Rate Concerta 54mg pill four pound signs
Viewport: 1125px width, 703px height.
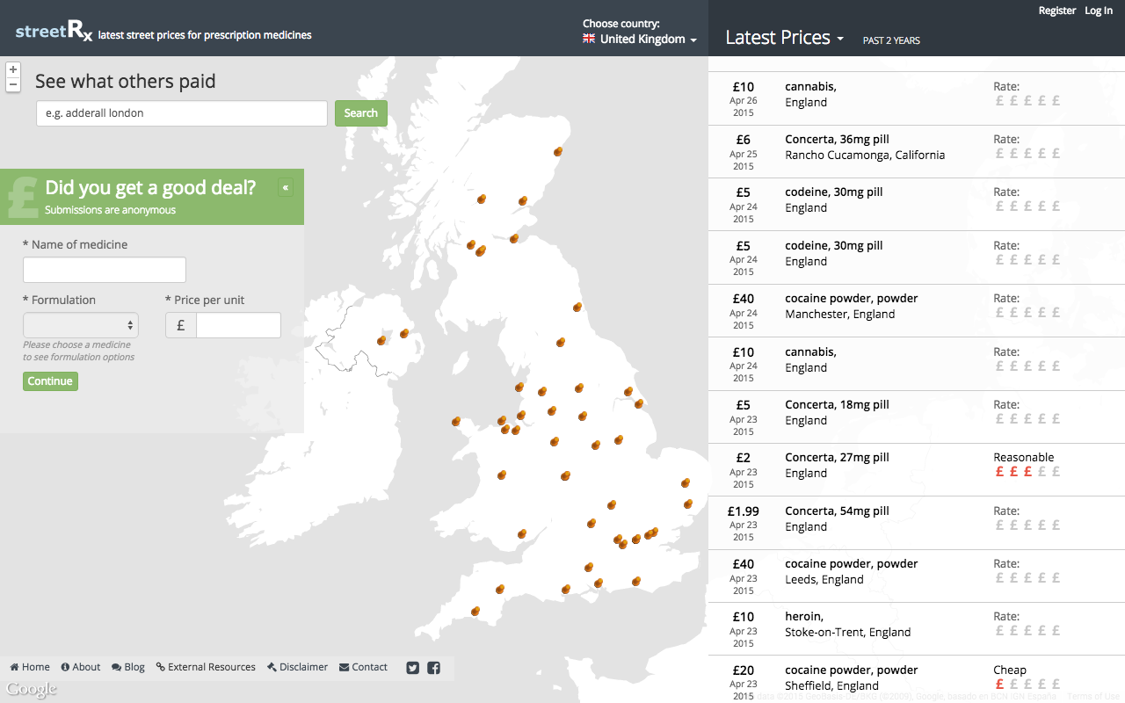(1042, 525)
